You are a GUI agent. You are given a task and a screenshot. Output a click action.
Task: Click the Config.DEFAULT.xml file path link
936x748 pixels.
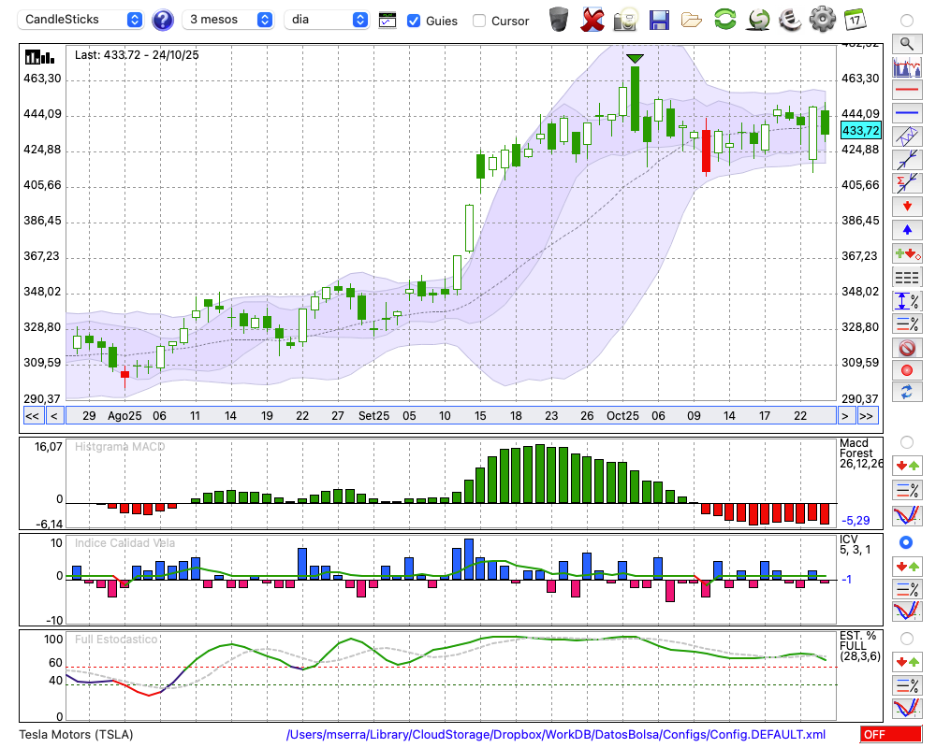coord(556,735)
